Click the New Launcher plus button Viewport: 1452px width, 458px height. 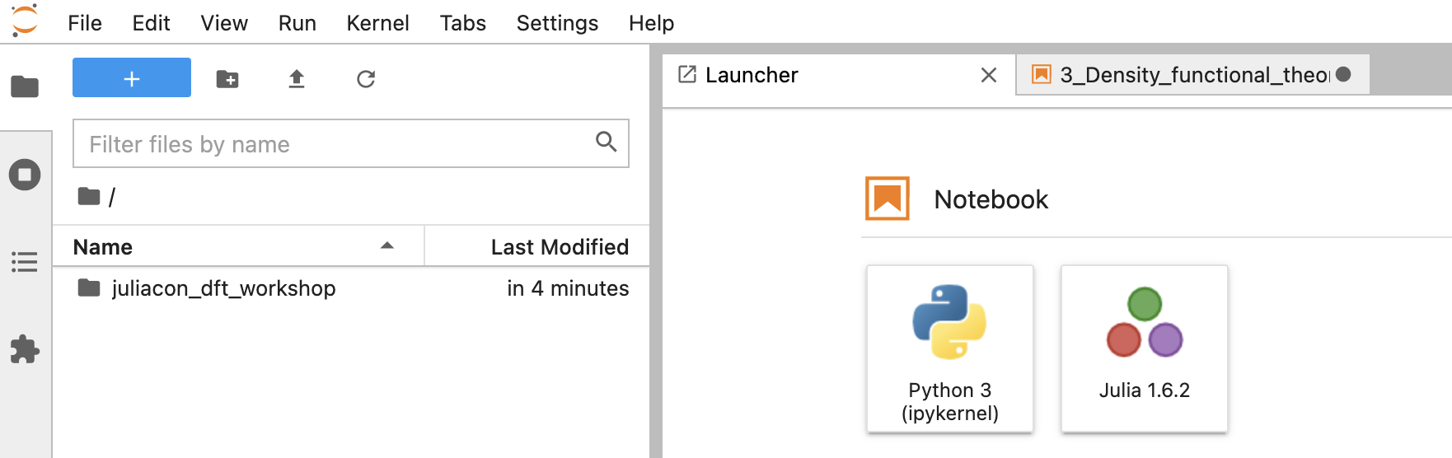tap(132, 78)
